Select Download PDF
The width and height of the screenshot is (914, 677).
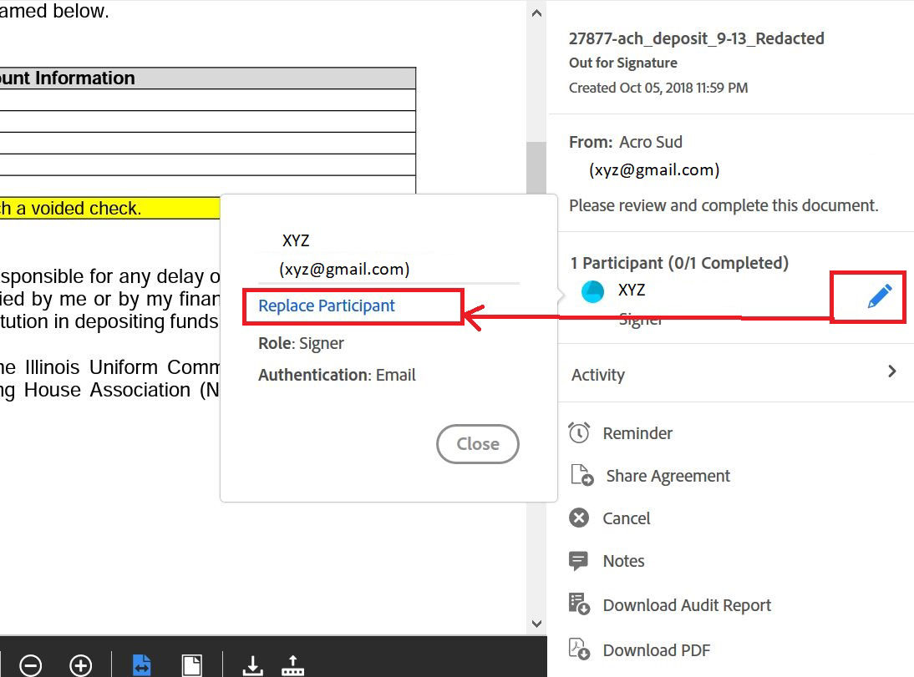(657, 650)
